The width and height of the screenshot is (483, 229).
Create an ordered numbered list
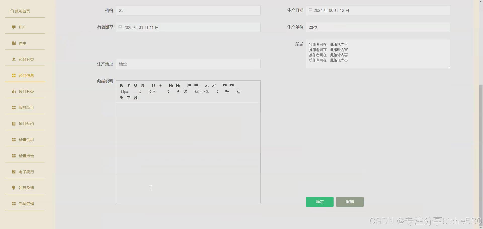[x=189, y=86]
